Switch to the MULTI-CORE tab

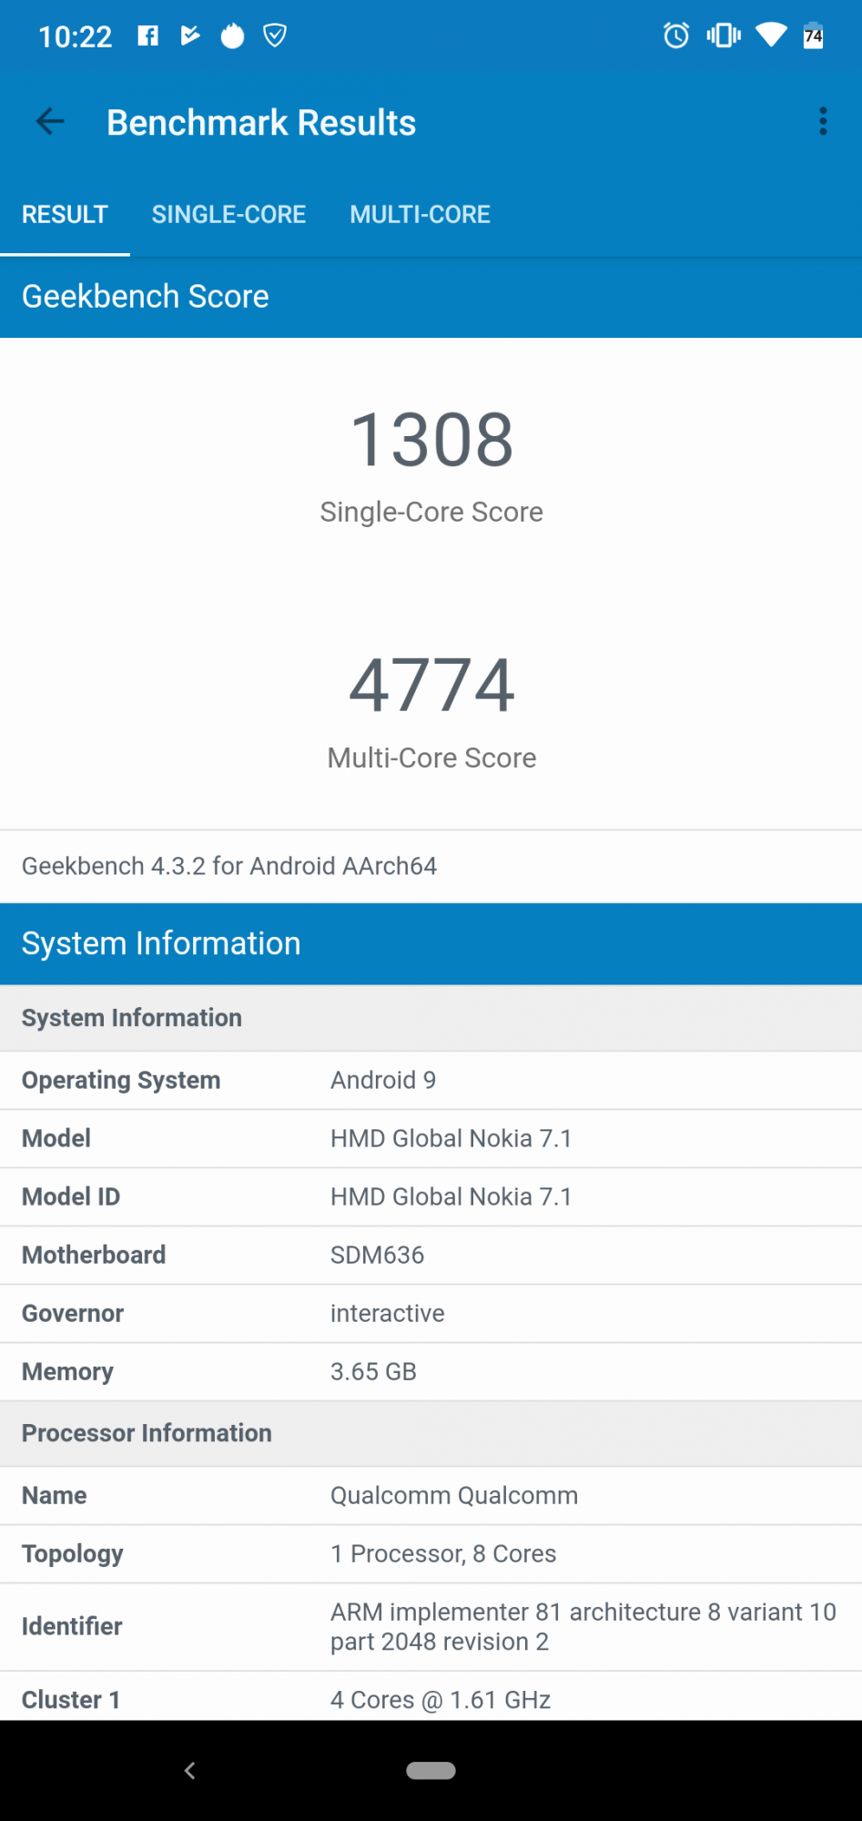point(420,215)
